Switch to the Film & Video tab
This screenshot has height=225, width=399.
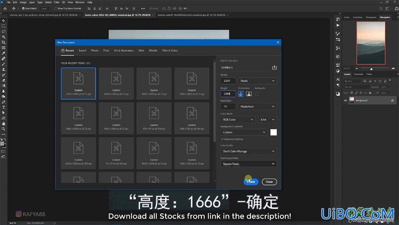pyautogui.click(x=170, y=50)
